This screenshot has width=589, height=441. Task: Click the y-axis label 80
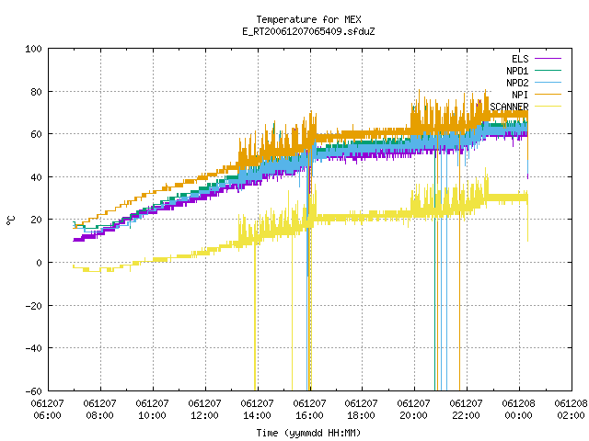(36, 92)
